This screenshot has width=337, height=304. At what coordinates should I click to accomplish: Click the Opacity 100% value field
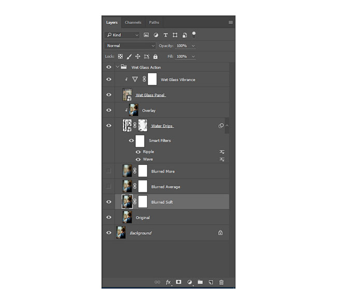[182, 46]
